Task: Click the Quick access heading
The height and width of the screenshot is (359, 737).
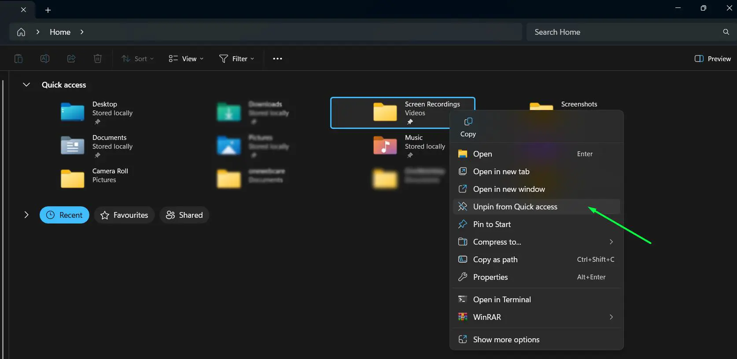Action: pos(64,85)
